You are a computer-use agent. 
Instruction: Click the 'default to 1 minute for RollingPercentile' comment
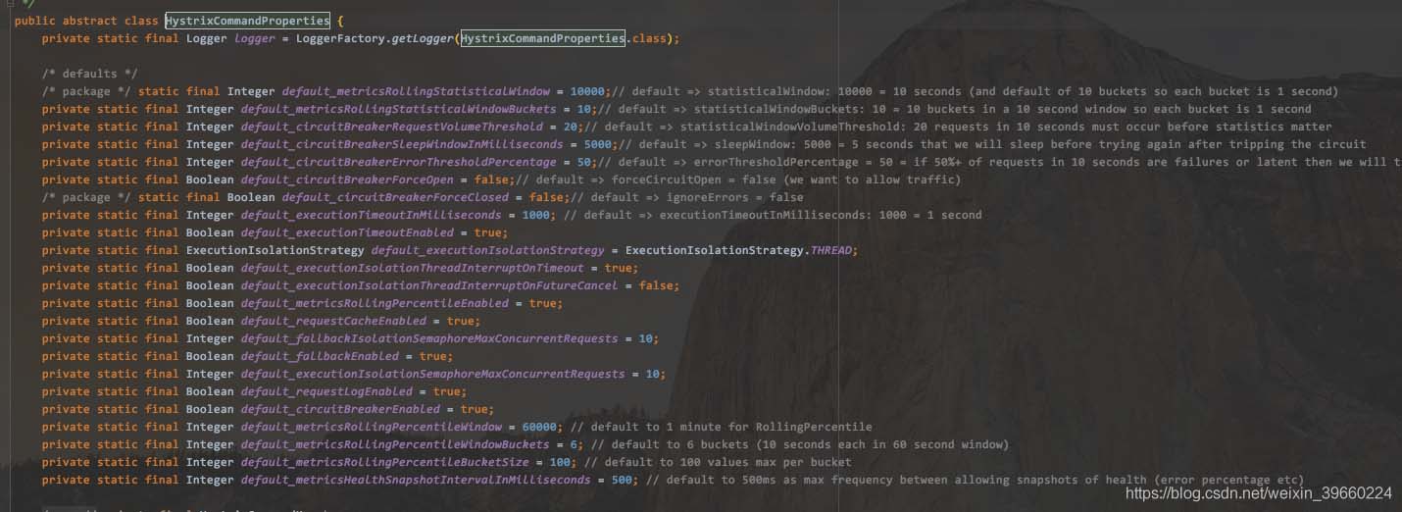click(721, 427)
